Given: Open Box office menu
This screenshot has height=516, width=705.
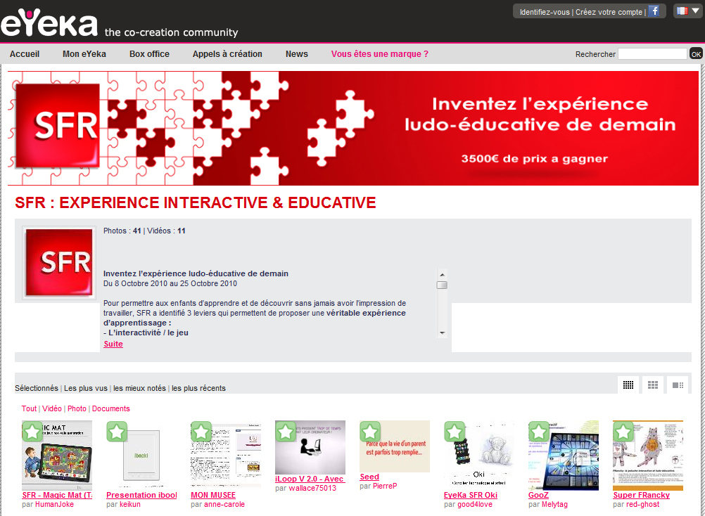Looking at the screenshot, I should [149, 54].
